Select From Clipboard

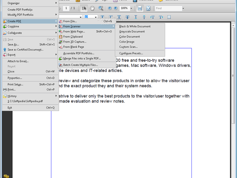[87, 37]
